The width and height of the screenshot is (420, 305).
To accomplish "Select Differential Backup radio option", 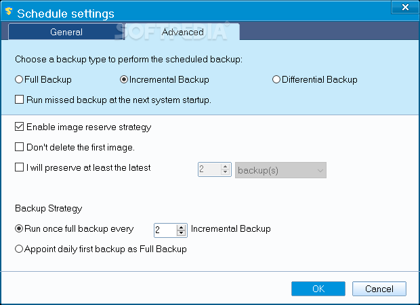I will (276, 79).
